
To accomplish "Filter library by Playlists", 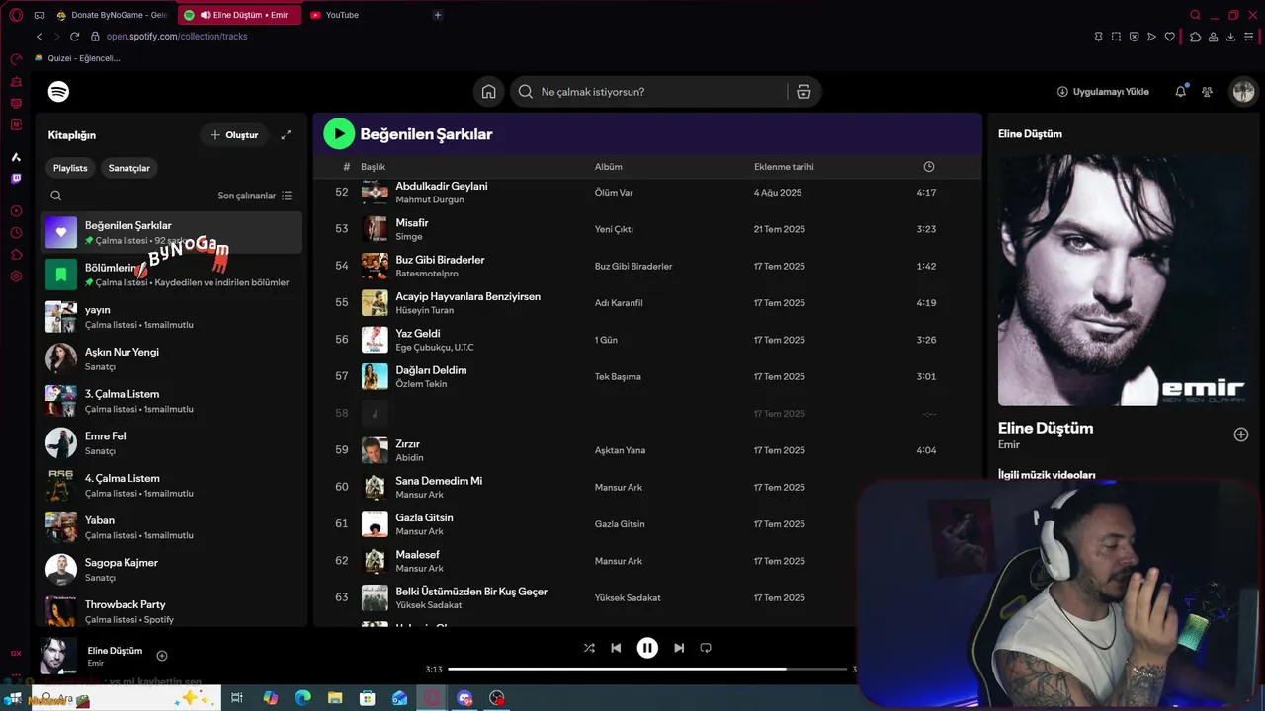I will click(70, 168).
